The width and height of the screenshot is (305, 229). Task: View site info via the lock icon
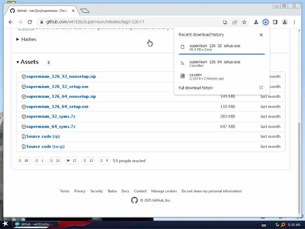click(42, 22)
